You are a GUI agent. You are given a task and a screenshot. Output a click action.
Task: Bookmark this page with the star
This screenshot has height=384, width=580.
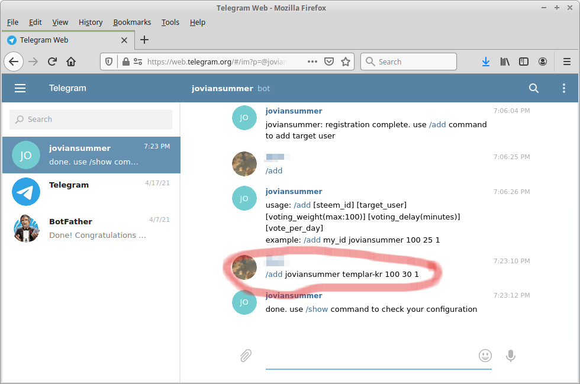(346, 62)
